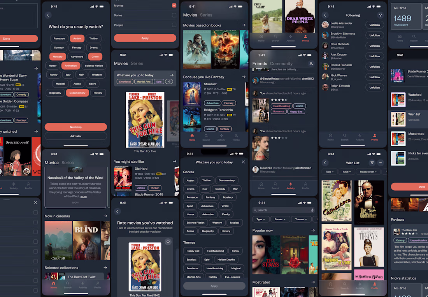The height and width of the screenshot is (297, 428).
Task: Deselect Documentary chip on 'usually watch' screen
Action: point(77,93)
